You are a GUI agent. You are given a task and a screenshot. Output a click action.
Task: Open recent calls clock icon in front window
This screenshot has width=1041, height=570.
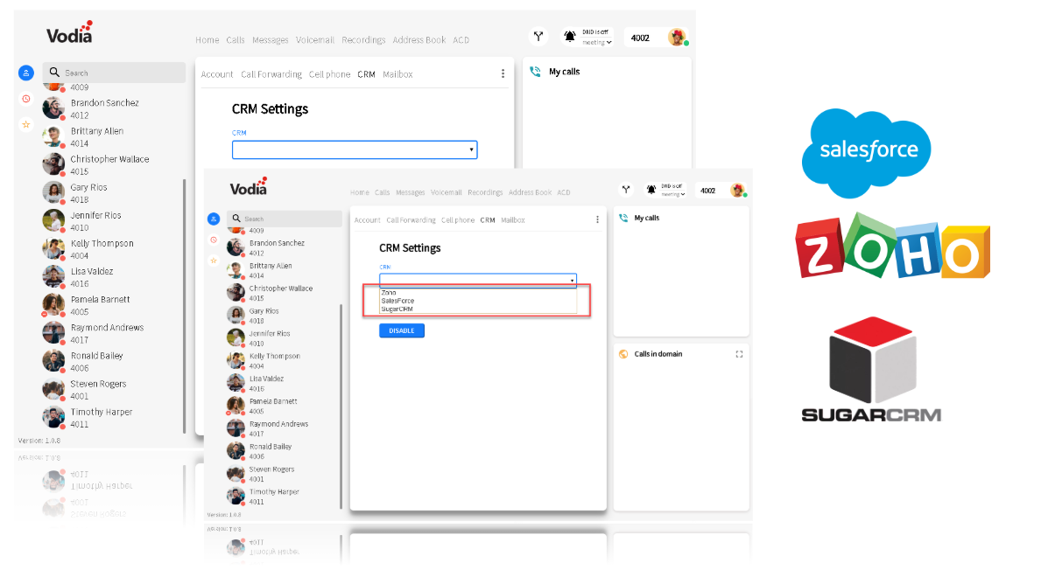click(x=214, y=240)
